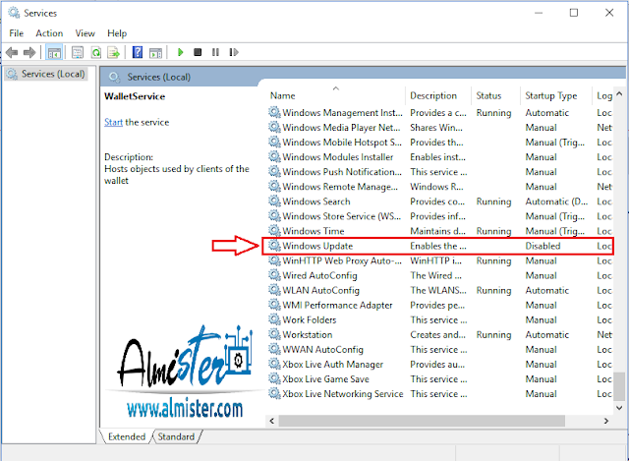Select the Windows Update service name
Screen dimensions: 629x461
point(317,246)
